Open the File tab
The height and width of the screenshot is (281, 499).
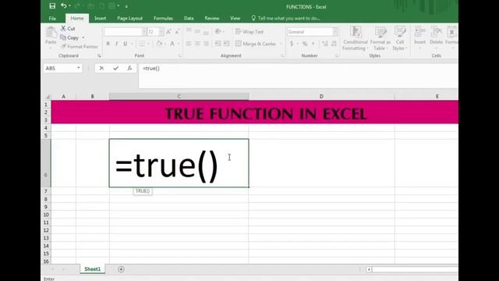[x=52, y=19]
